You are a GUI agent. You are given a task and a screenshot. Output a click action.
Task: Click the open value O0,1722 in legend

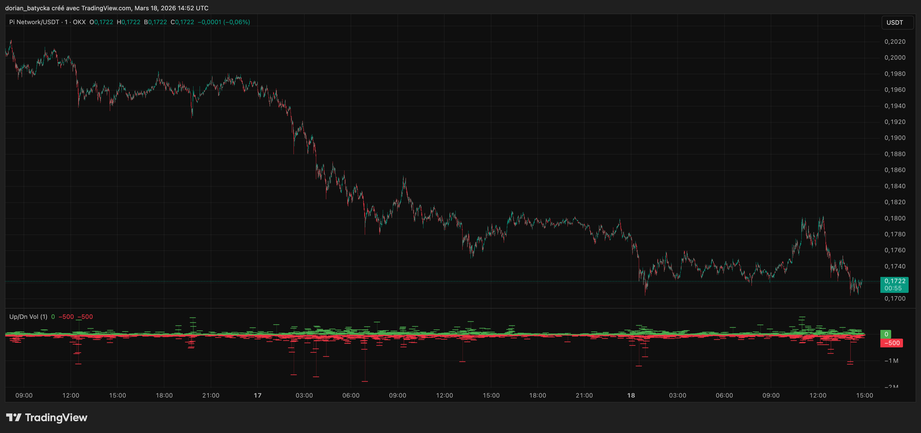pyautogui.click(x=101, y=22)
